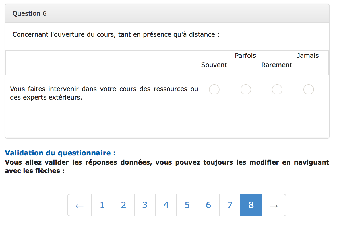
Task: Click the active page 8 button
Action: coord(251,205)
